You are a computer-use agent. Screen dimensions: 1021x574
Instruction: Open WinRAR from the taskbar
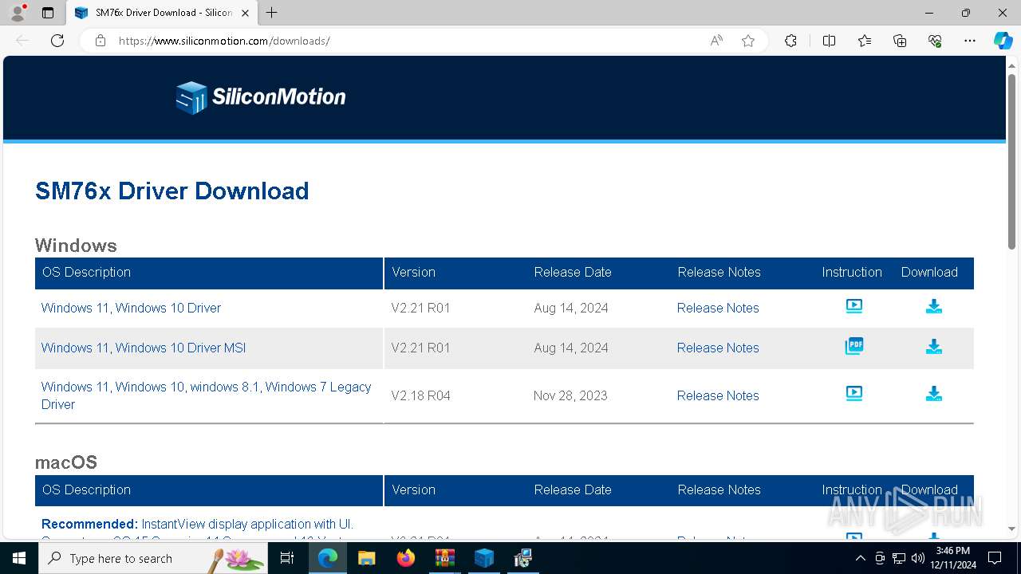click(444, 558)
